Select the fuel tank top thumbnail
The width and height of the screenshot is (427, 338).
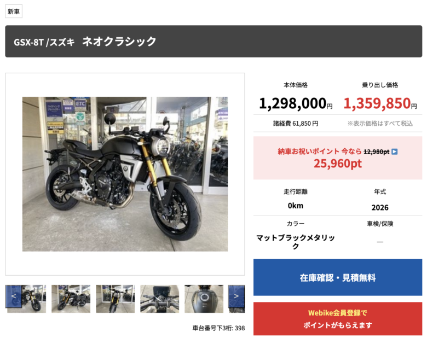click(x=204, y=299)
